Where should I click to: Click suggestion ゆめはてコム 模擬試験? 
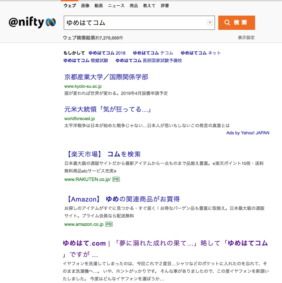[x=86, y=60]
